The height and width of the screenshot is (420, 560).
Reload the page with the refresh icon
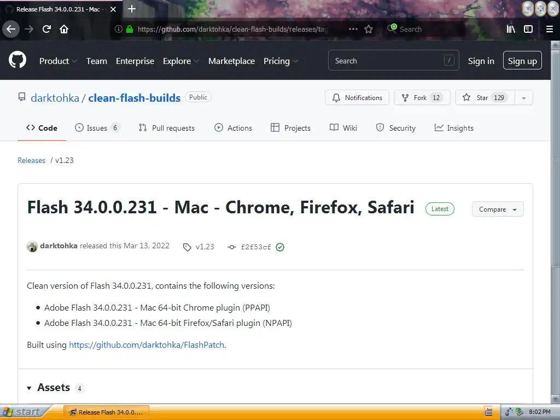pyautogui.click(x=46, y=29)
